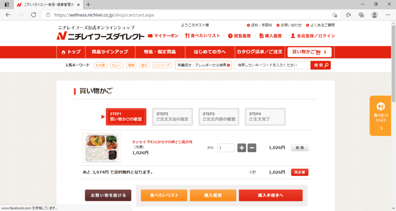Open 商品ラインアップ nav item
Image resolution: width=396 pixels, height=211 pixels.
[110, 52]
